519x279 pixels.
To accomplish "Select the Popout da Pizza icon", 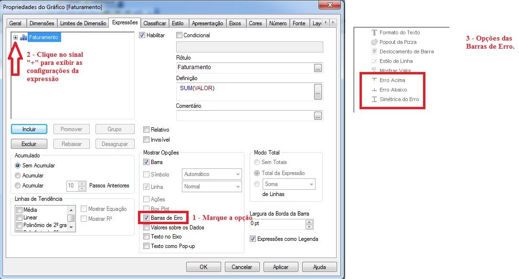I will (x=374, y=42).
